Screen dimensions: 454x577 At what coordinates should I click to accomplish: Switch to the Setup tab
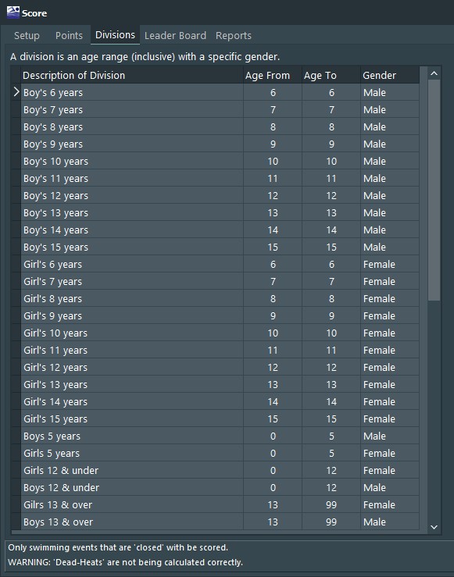click(27, 36)
